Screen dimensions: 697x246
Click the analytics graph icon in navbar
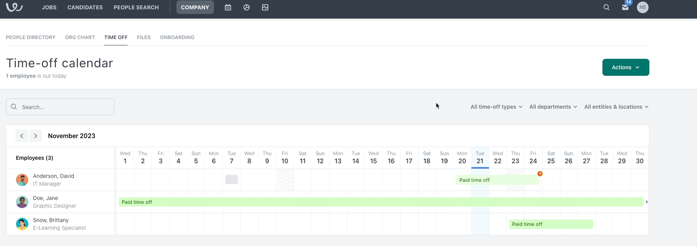pyautogui.click(x=265, y=7)
